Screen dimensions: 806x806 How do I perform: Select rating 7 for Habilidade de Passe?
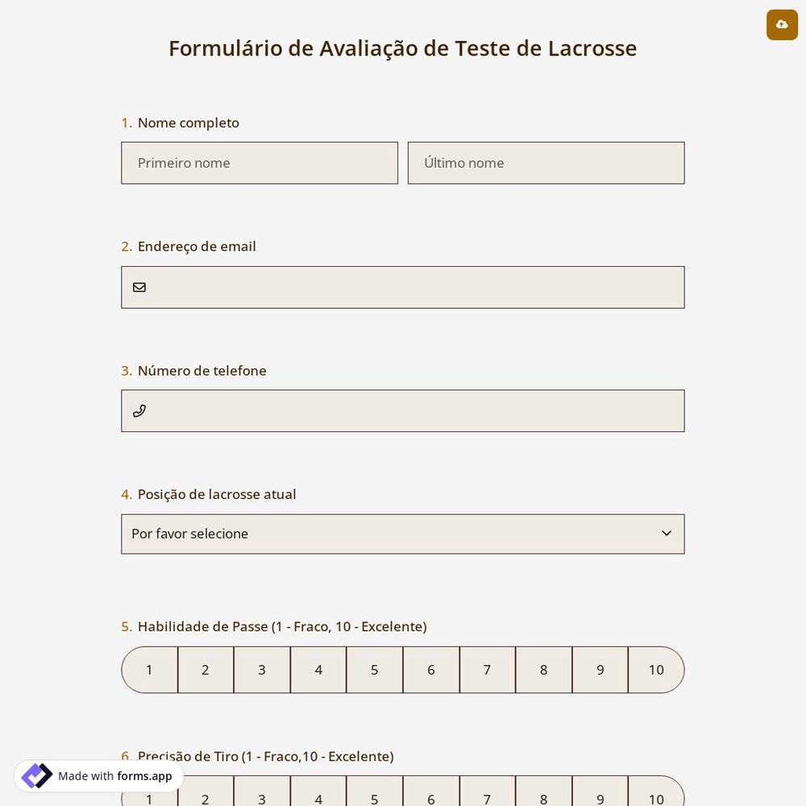pos(487,670)
